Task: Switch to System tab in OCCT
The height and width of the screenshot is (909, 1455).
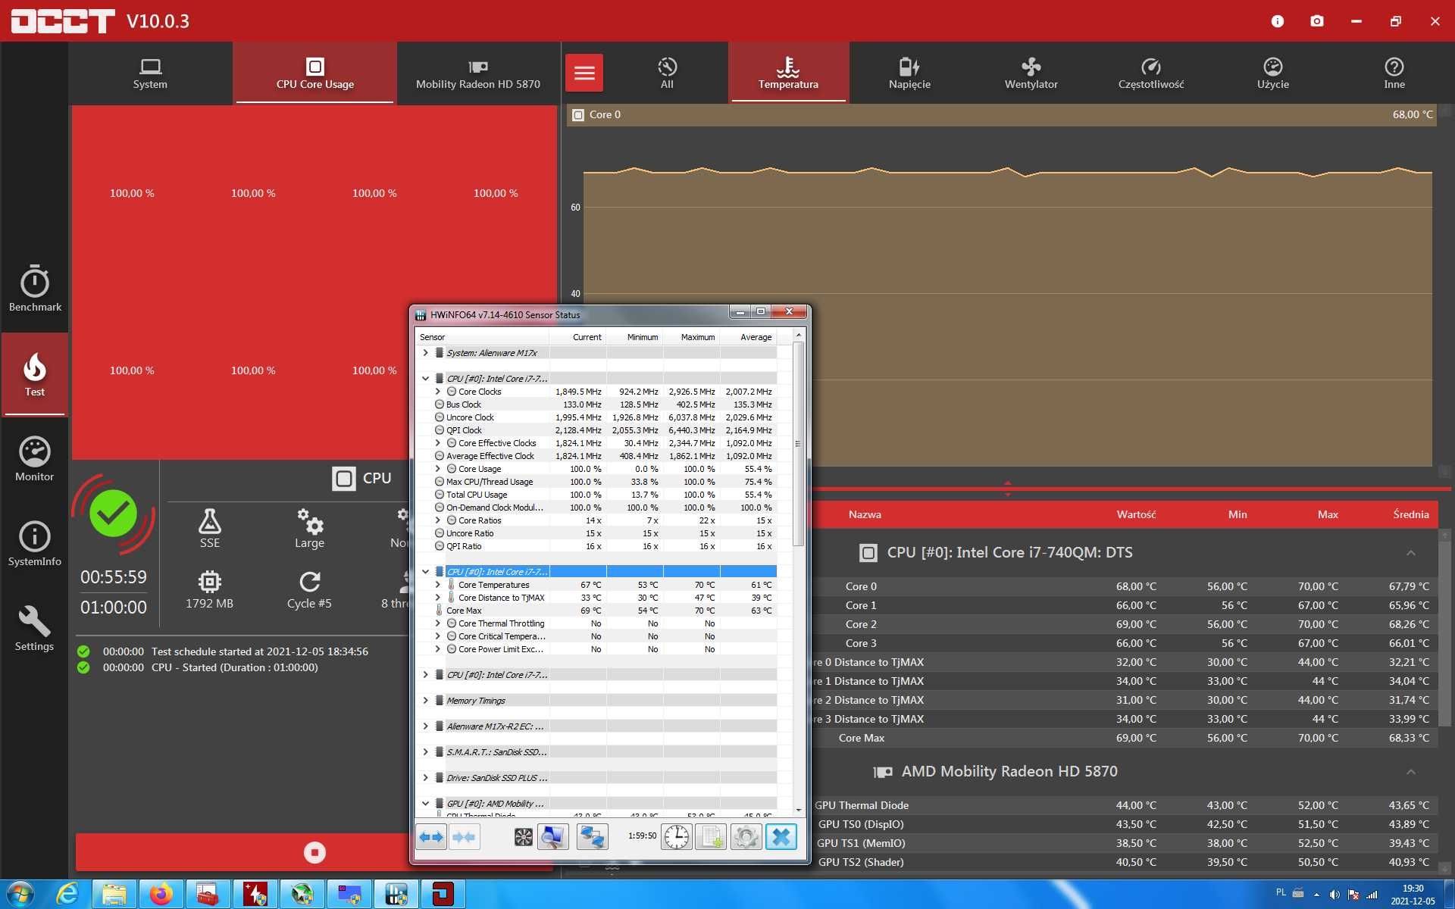Action: pyautogui.click(x=150, y=73)
